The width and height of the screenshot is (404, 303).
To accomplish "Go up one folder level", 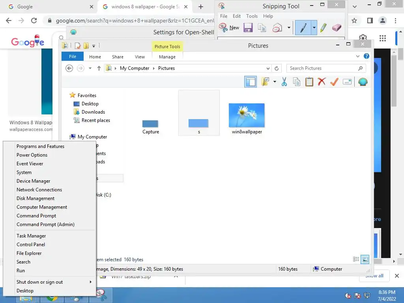I will [99, 68].
